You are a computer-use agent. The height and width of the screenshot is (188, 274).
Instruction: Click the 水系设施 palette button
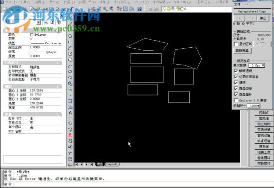(x=264, y=141)
